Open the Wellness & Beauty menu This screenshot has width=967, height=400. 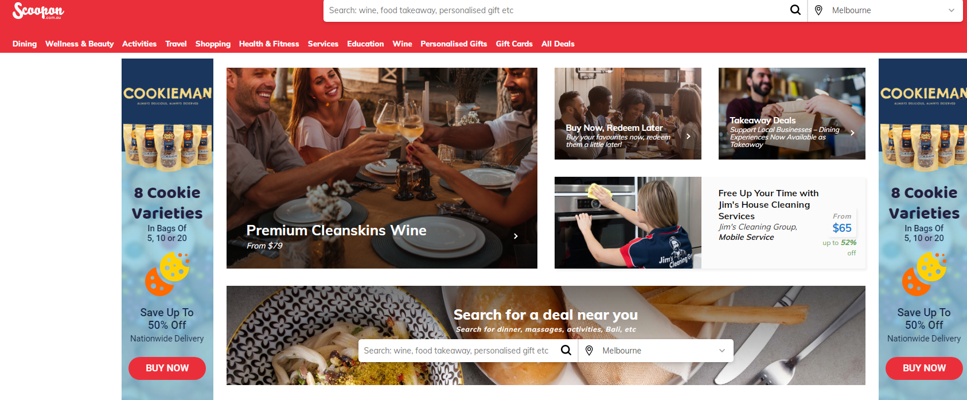coord(80,44)
